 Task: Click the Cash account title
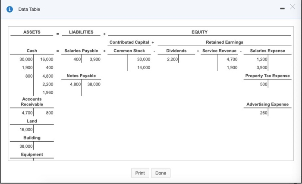click(32, 51)
